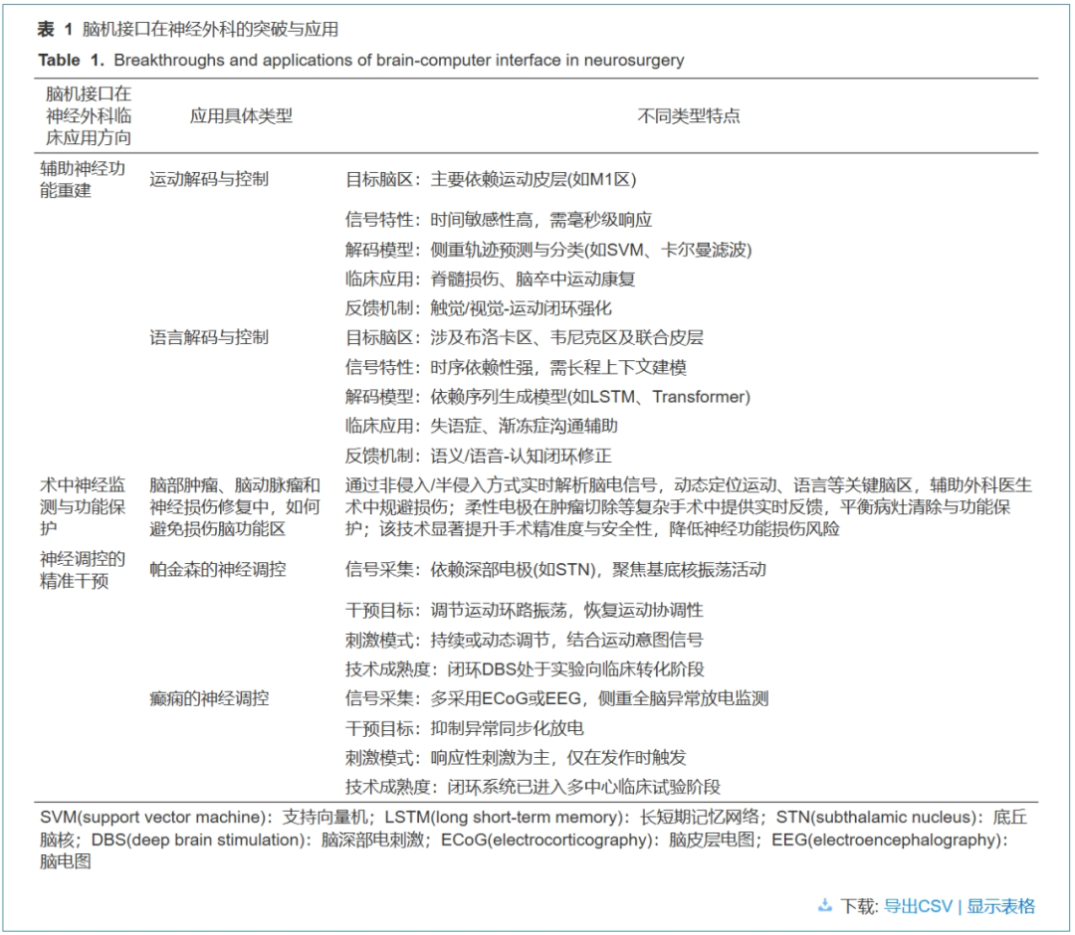The image size is (1075, 935).
Task: Click row 干预目标：调节运动环路振荡
Action: tap(525, 611)
